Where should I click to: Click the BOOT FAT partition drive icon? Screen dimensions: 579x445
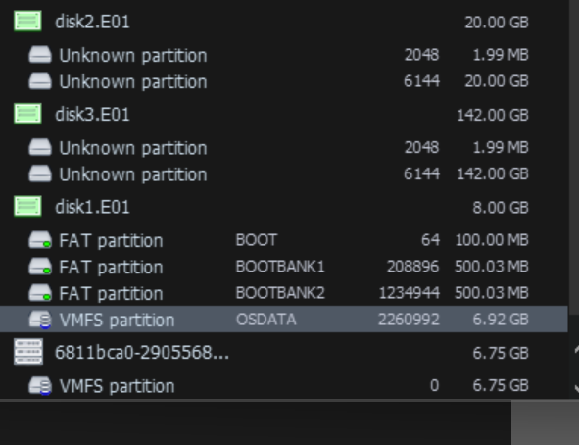click(x=40, y=240)
